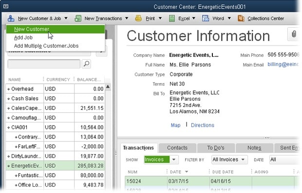Click the panel splitter handle dots
302x193 pixels.
115,153
